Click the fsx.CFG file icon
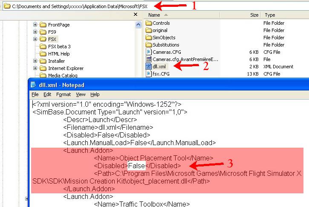The image size is (309, 207). pyautogui.click(x=148, y=73)
